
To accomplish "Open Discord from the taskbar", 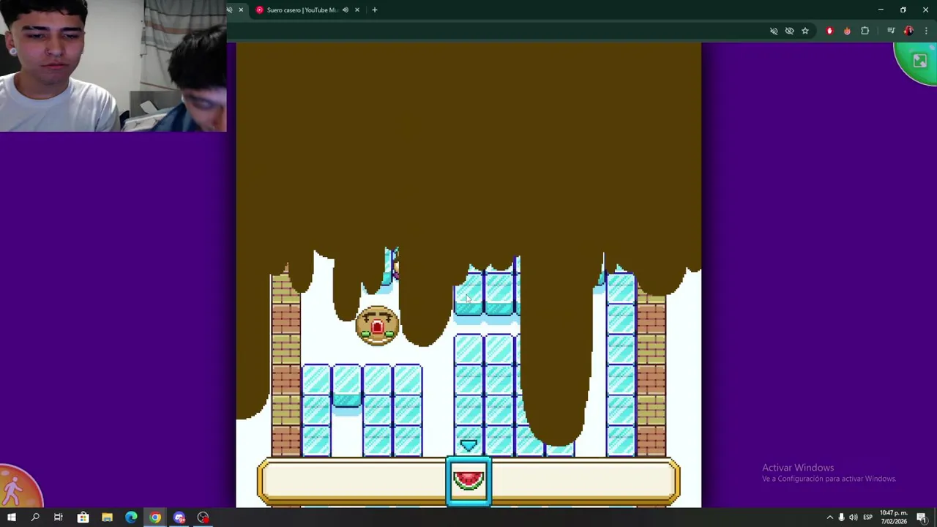I will coord(179,517).
